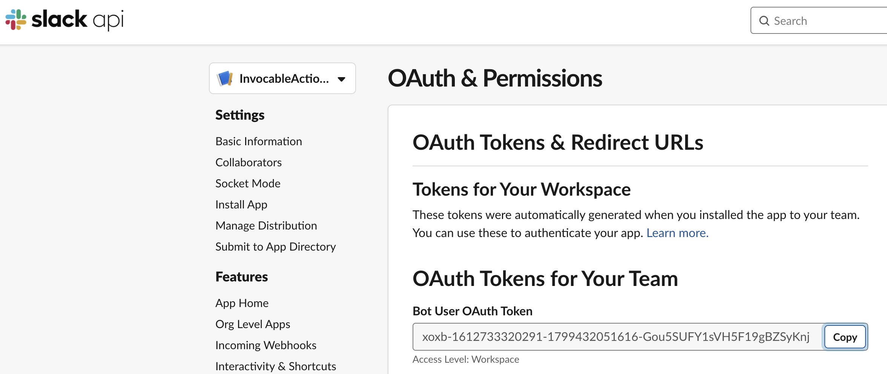The width and height of the screenshot is (887, 374).
Task: Open Basic Information settings
Action: tap(259, 141)
